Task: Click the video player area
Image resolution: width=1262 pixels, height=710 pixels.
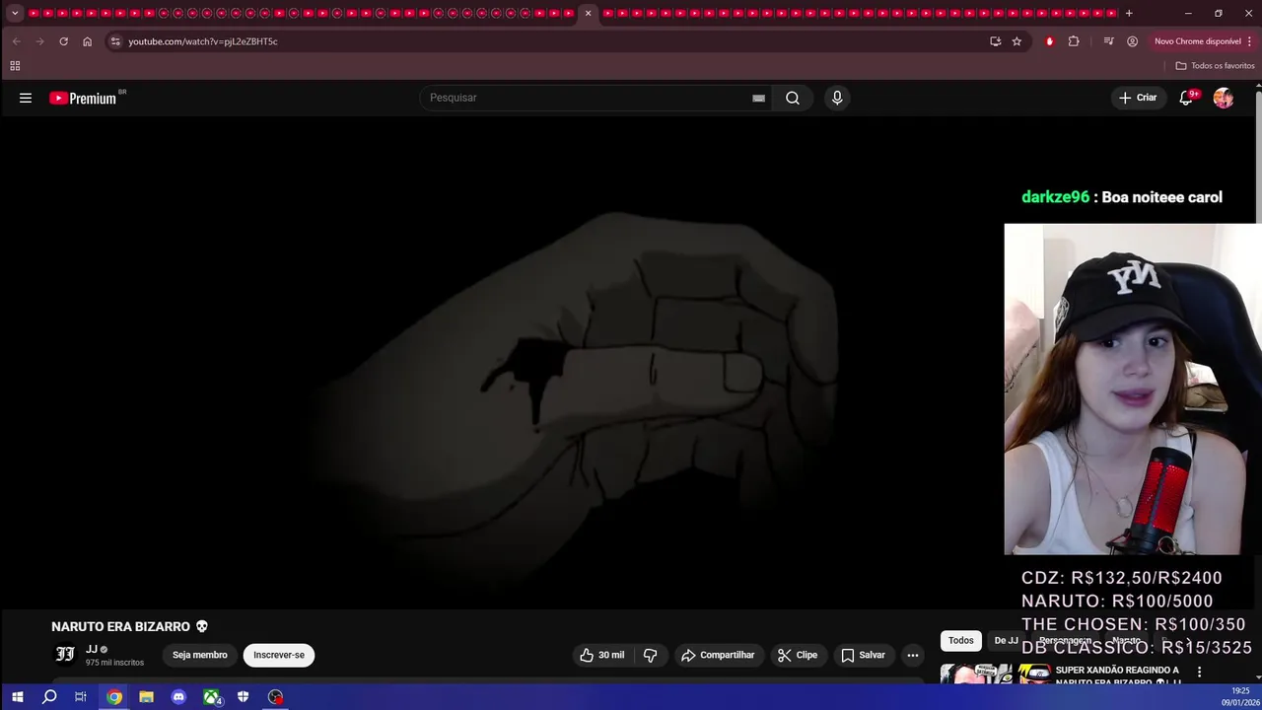Action: [x=502, y=364]
